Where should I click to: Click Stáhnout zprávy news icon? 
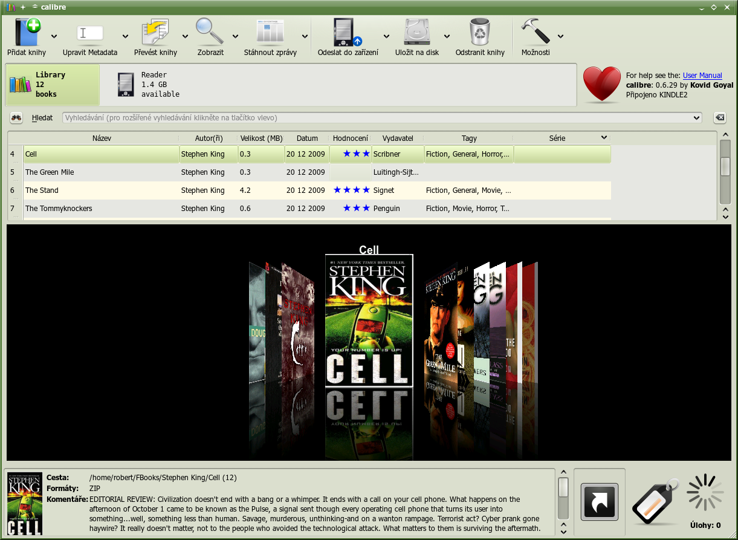[x=270, y=33]
